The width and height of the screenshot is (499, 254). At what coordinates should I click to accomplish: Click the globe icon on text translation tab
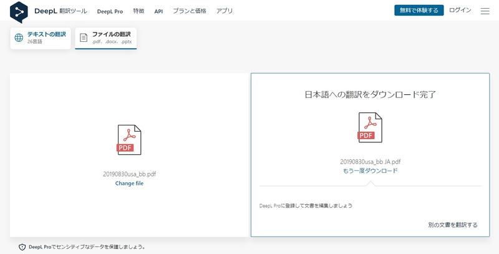(19, 37)
